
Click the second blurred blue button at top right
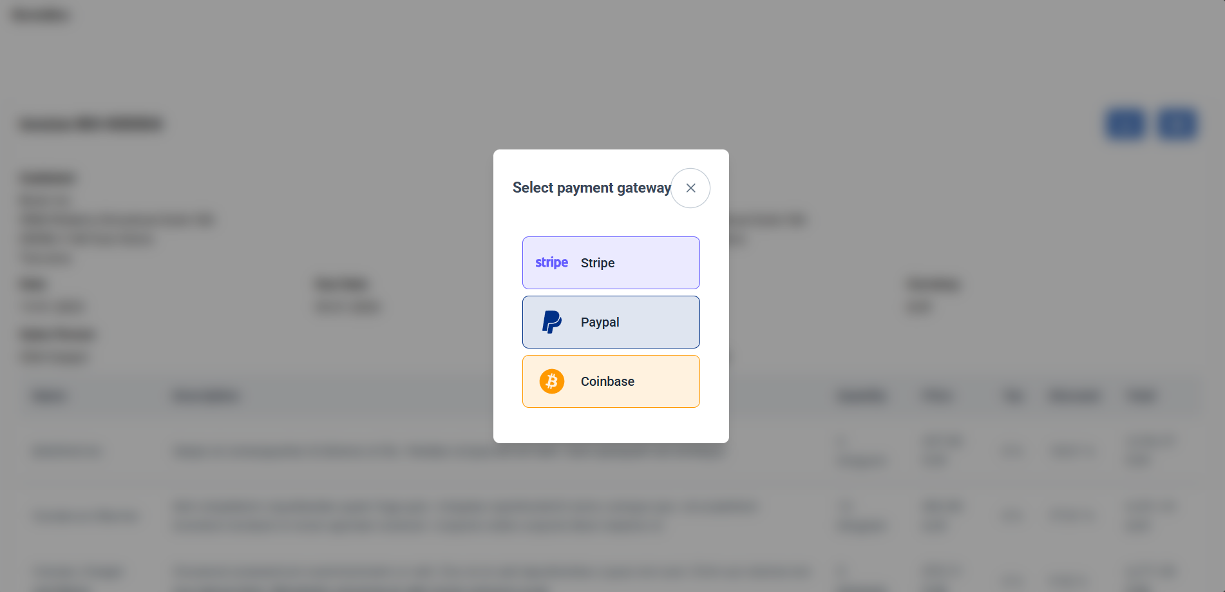pyautogui.click(x=1177, y=124)
